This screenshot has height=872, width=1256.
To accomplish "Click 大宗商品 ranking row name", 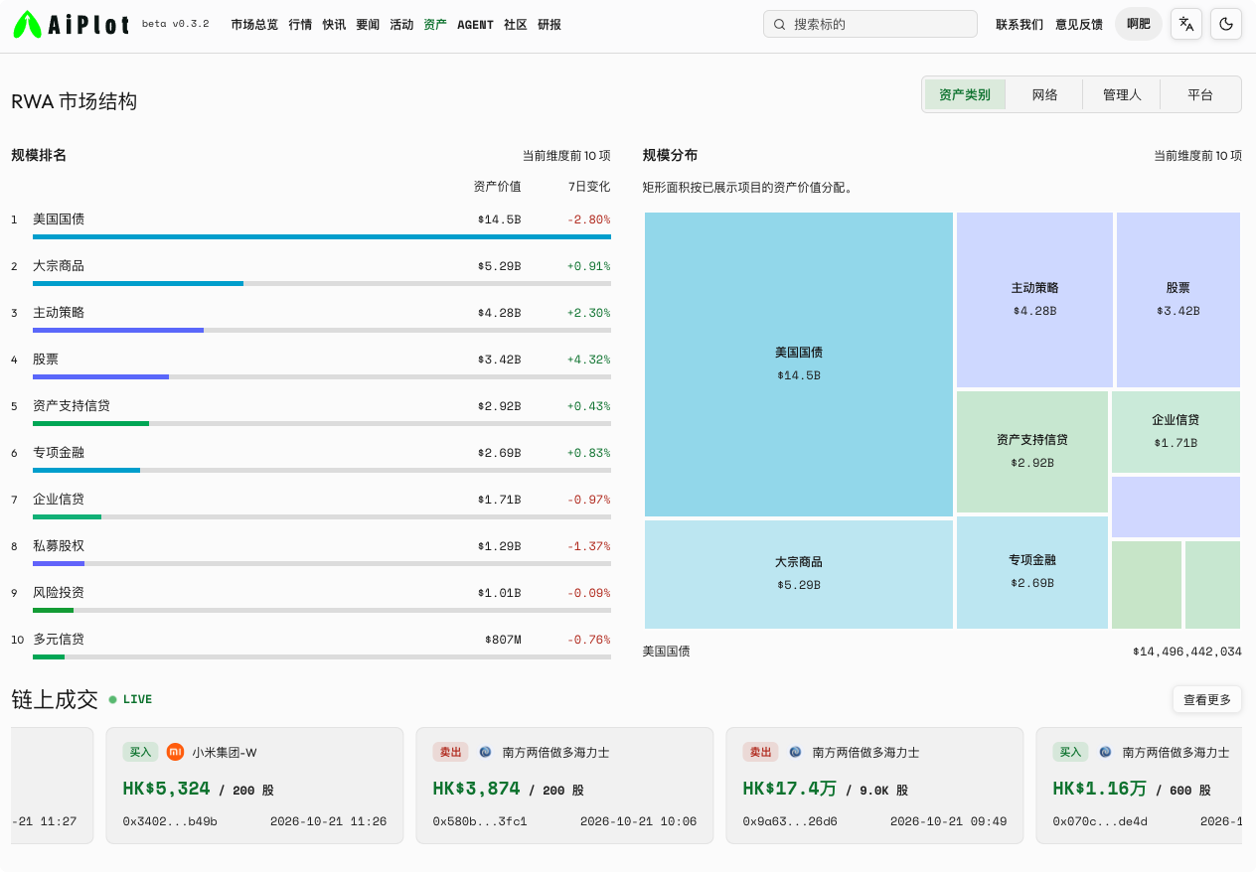I will click(x=59, y=265).
